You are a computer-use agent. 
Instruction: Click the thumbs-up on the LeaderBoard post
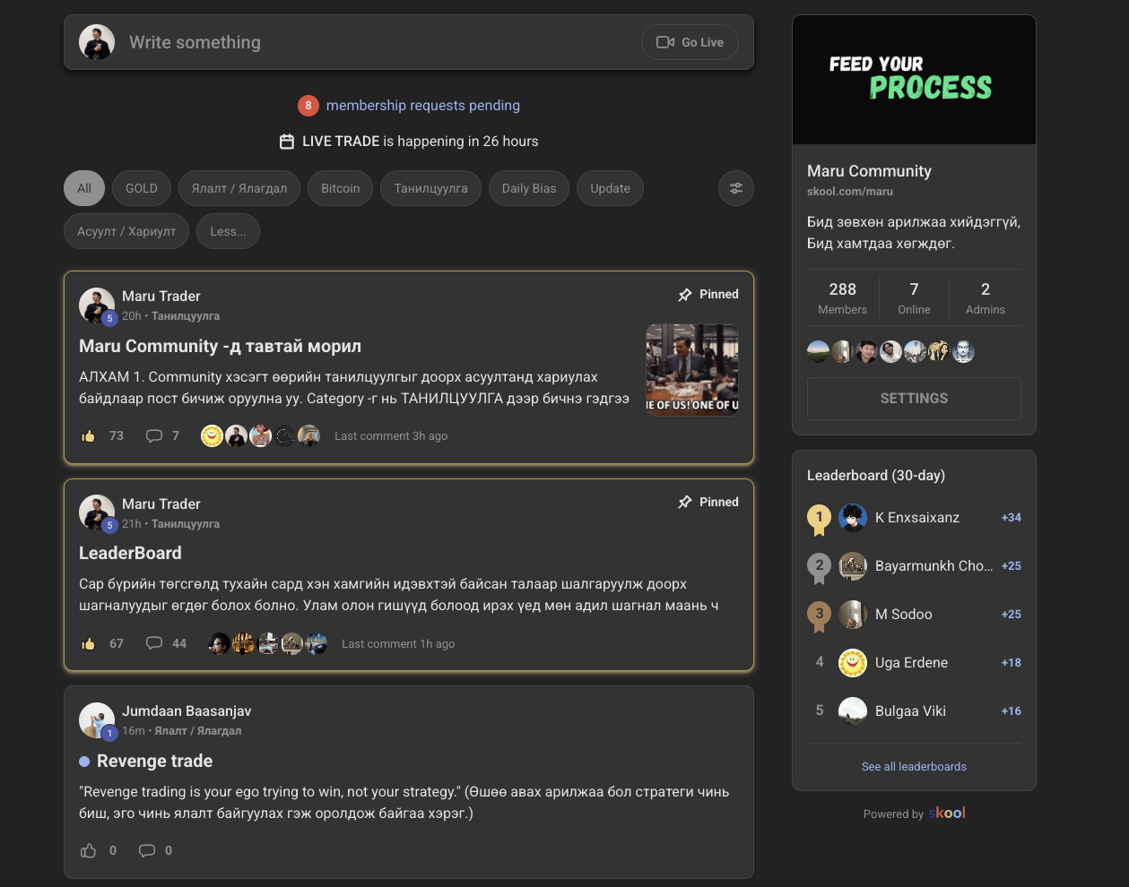coord(89,643)
